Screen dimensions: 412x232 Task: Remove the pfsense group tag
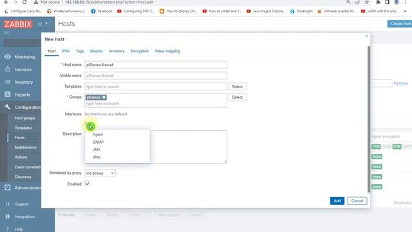click(104, 97)
